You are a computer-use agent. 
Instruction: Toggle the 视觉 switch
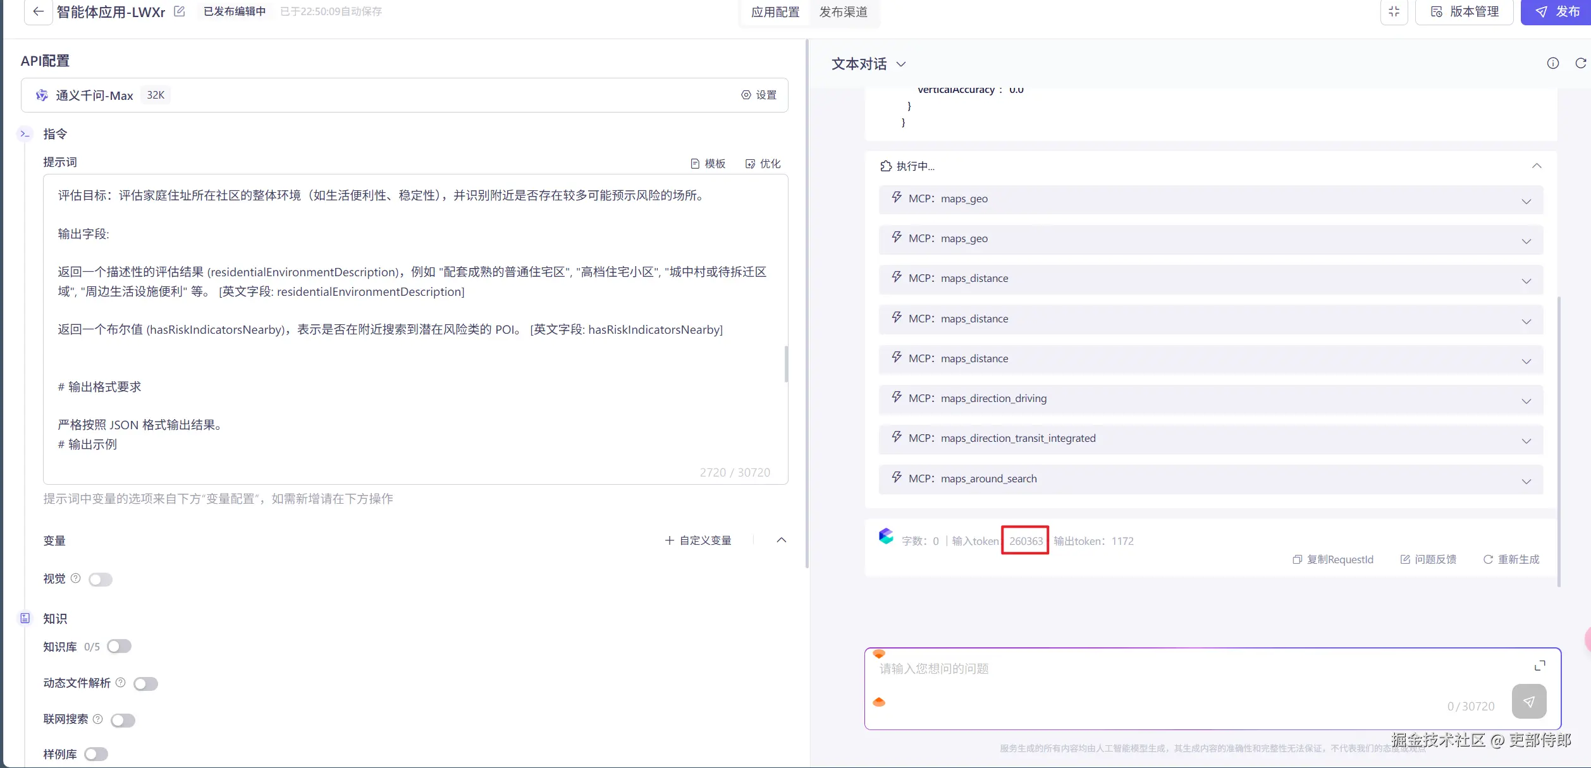101,580
